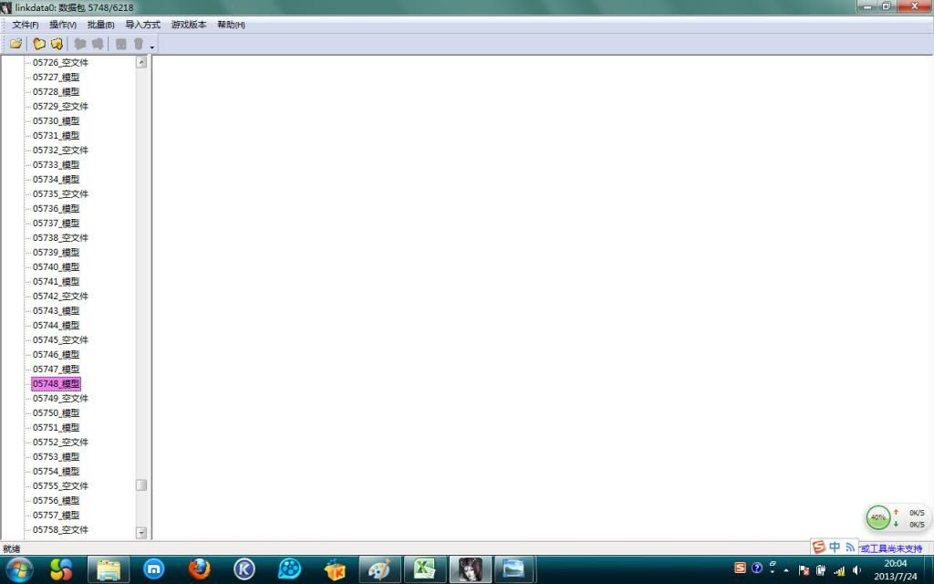Select tree item 05748_模型

[x=56, y=384]
